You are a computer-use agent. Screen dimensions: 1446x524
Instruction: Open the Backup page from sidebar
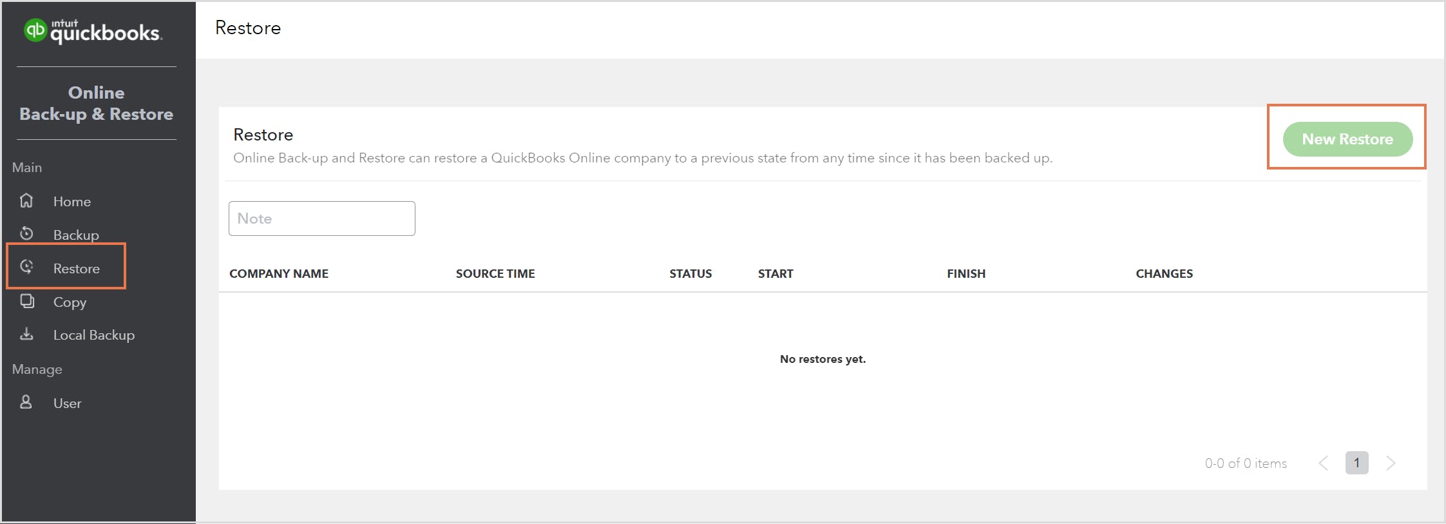pyautogui.click(x=76, y=234)
